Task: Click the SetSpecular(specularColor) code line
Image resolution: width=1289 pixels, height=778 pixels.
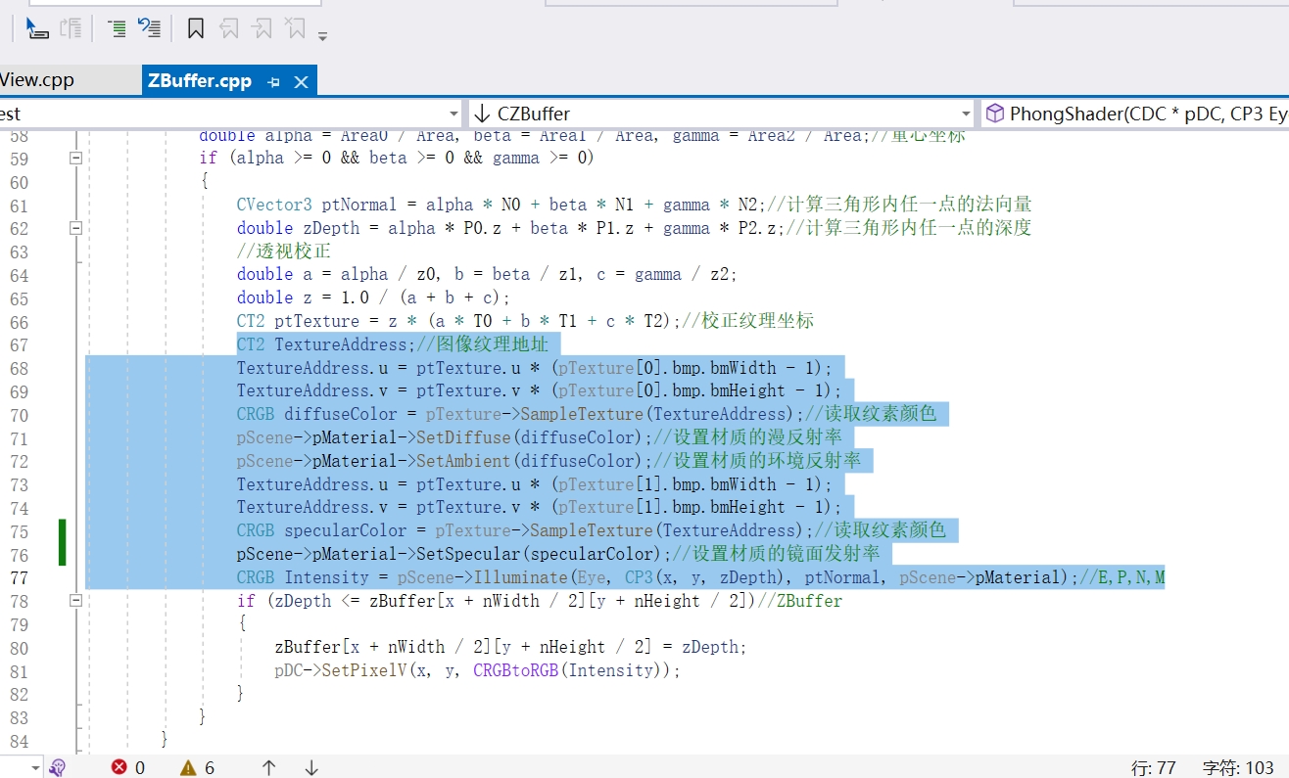Action: click(x=558, y=554)
